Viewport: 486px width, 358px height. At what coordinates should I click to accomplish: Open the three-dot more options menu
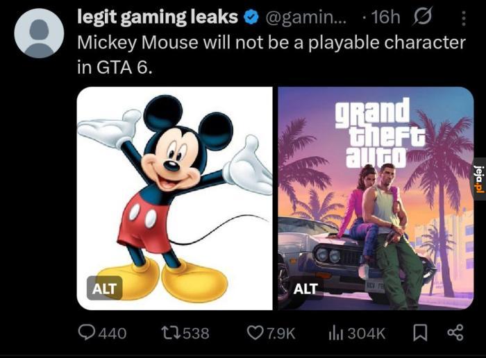point(463,19)
